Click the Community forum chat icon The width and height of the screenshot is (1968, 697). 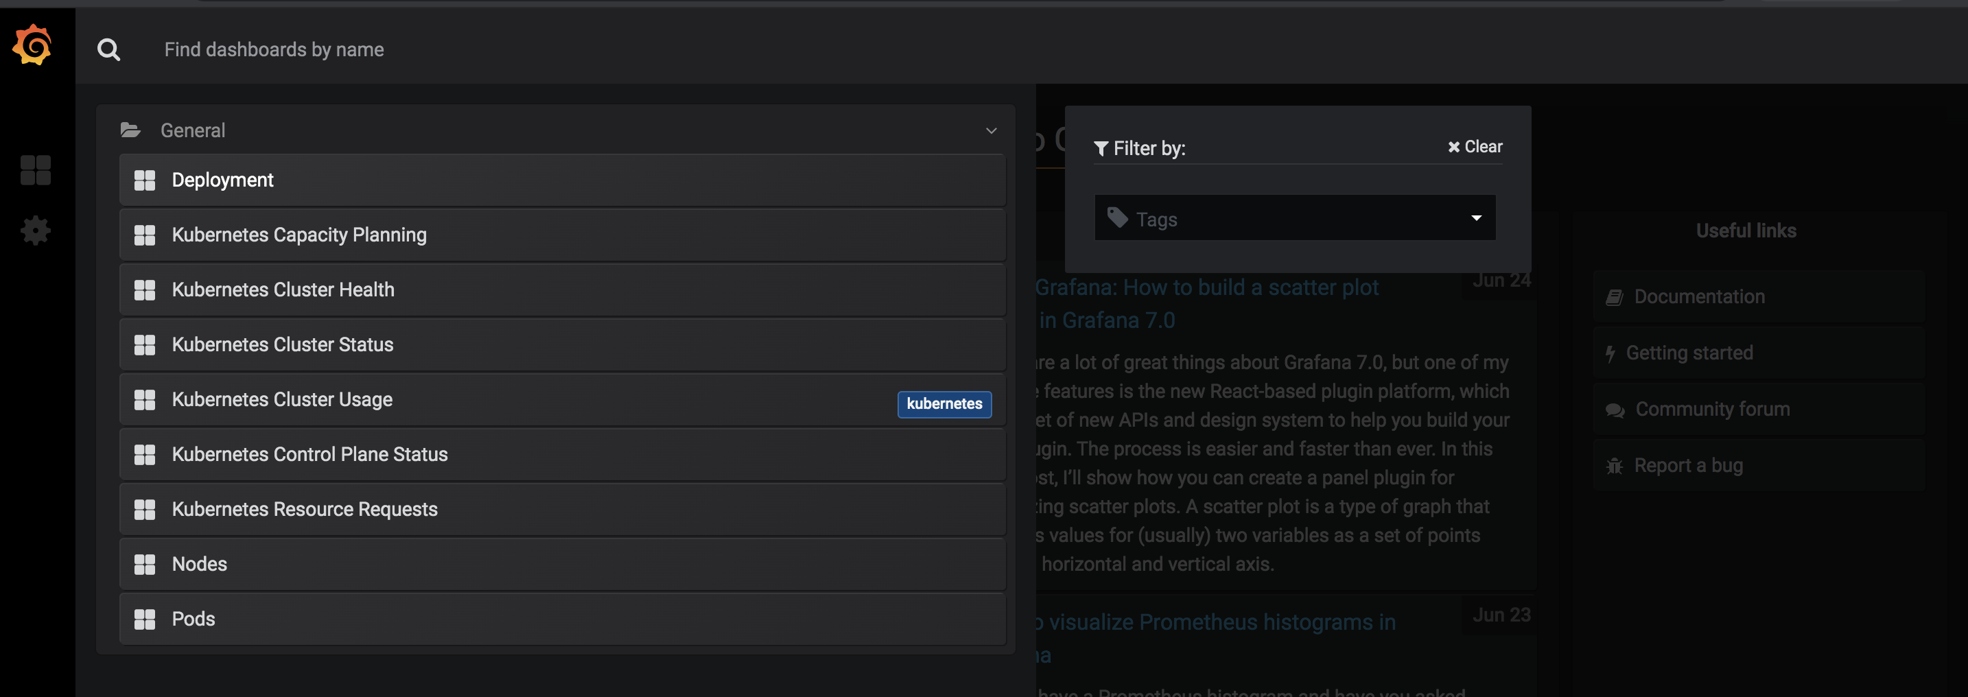click(x=1615, y=410)
